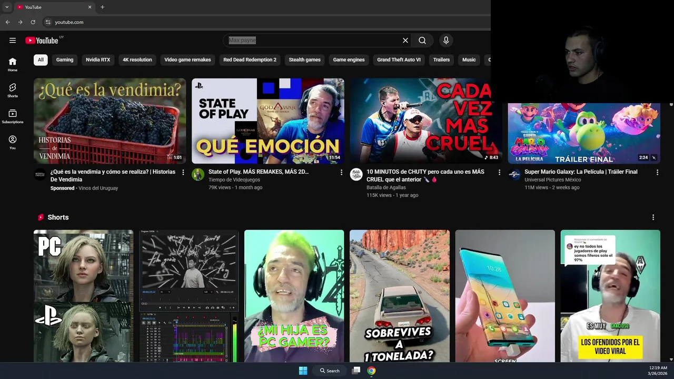Open a new browser tab
Screen dimensions: 674x379
click(102, 7)
